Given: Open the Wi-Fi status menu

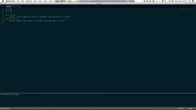Looking at the screenshot, I should (x=163, y=1).
